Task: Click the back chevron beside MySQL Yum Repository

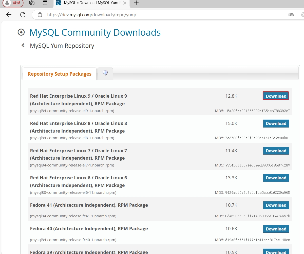Action: pyautogui.click(x=23, y=45)
